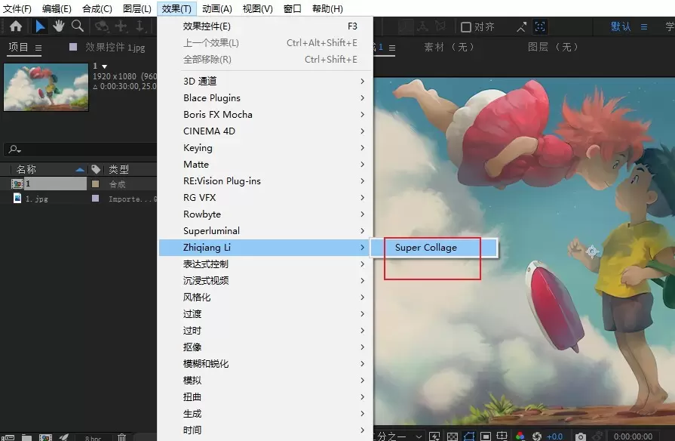
Task: Expand the Blace Plugins submenu
Action: [265, 98]
